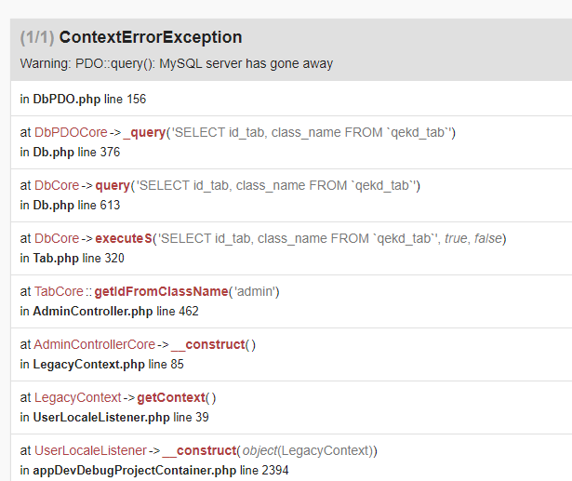The image size is (572, 481).
Task: Click the ContextErrorException heading
Action: [x=150, y=37]
